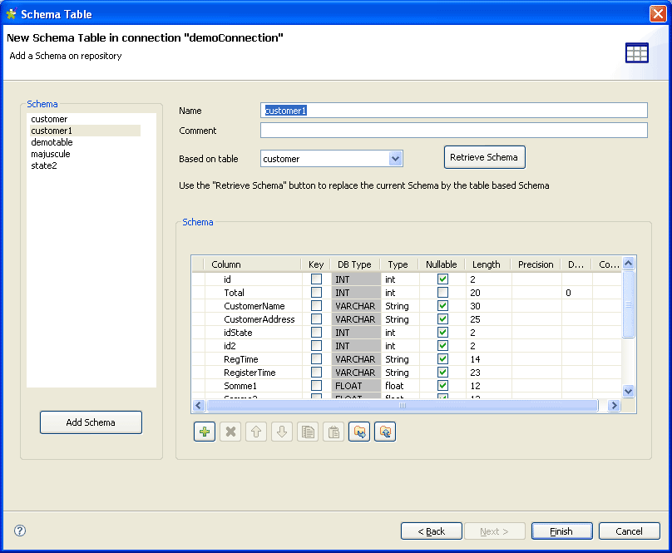672x553 pixels.
Task: Toggle the Key checkbox for id column
Action: click(x=316, y=279)
